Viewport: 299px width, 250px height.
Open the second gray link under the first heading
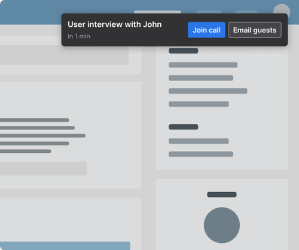coord(201,78)
